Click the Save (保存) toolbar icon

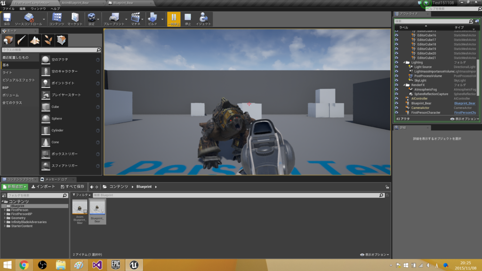(x=7, y=19)
